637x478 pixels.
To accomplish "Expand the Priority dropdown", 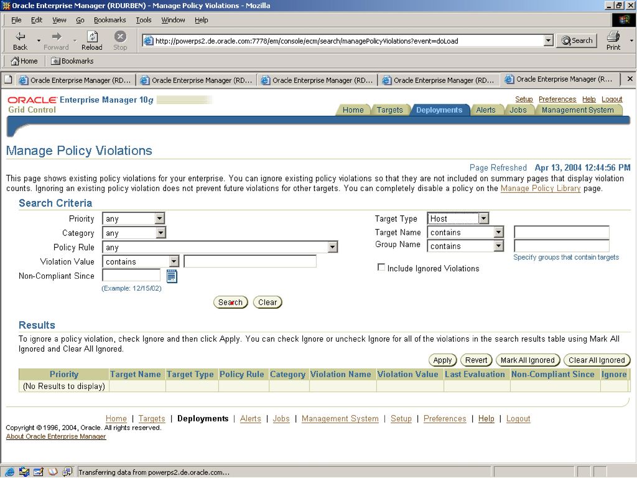I will point(160,218).
